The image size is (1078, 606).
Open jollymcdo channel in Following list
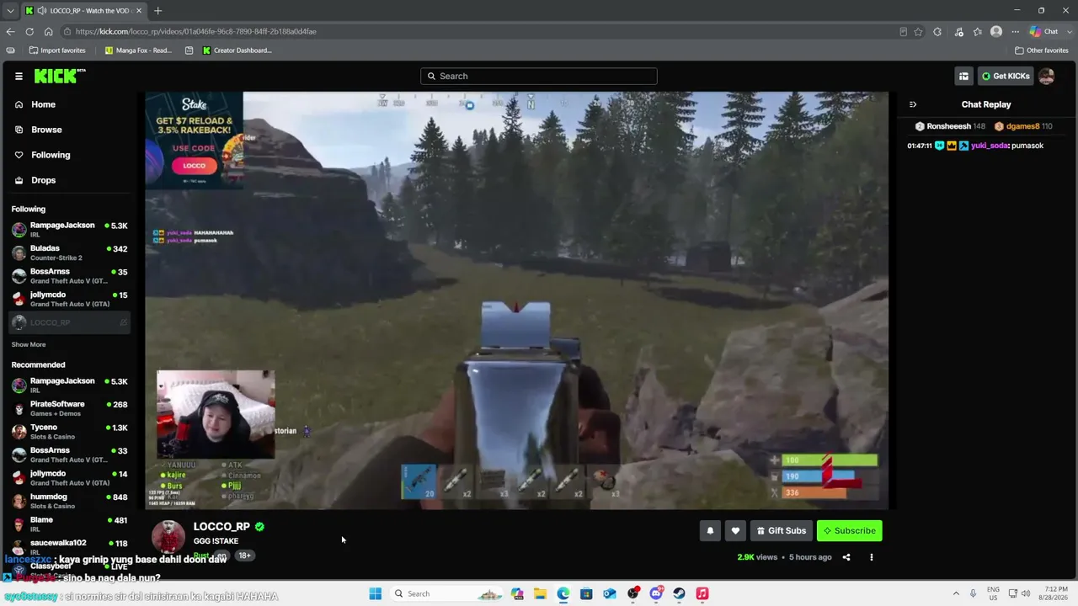(70, 299)
